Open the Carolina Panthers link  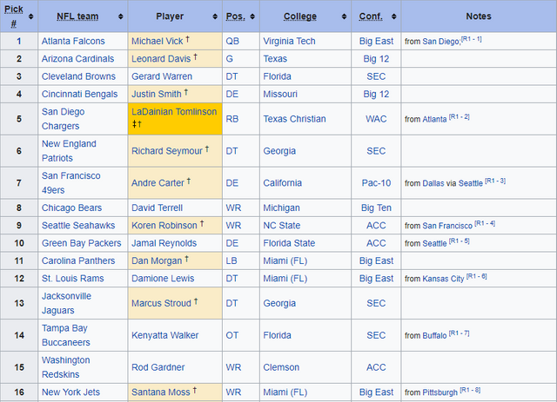click(78, 261)
